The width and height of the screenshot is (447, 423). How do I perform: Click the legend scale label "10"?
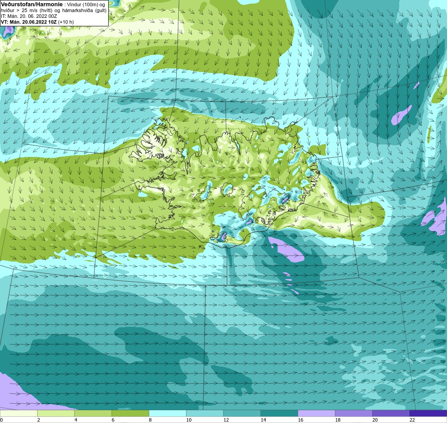189,420
